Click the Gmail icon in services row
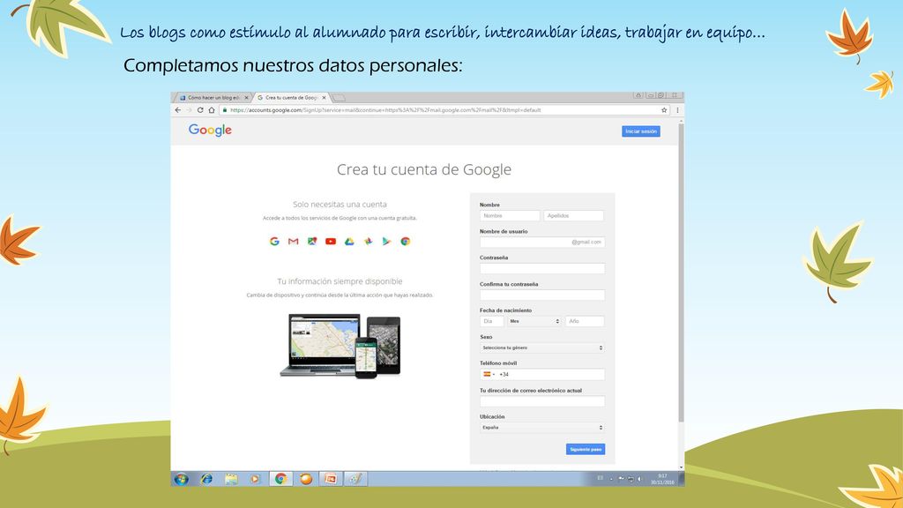Screen dimensions: 903x508 coord(293,242)
